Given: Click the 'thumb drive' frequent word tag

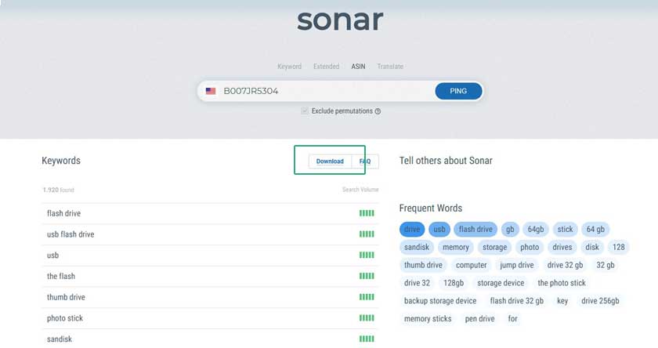Looking at the screenshot, I should (423, 265).
